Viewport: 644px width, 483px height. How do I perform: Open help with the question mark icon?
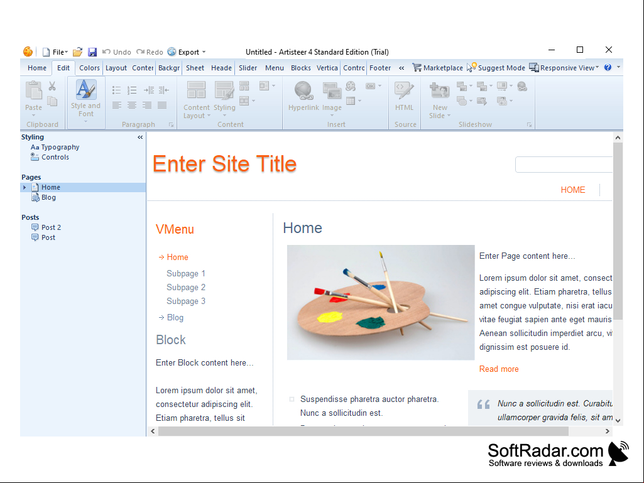608,67
